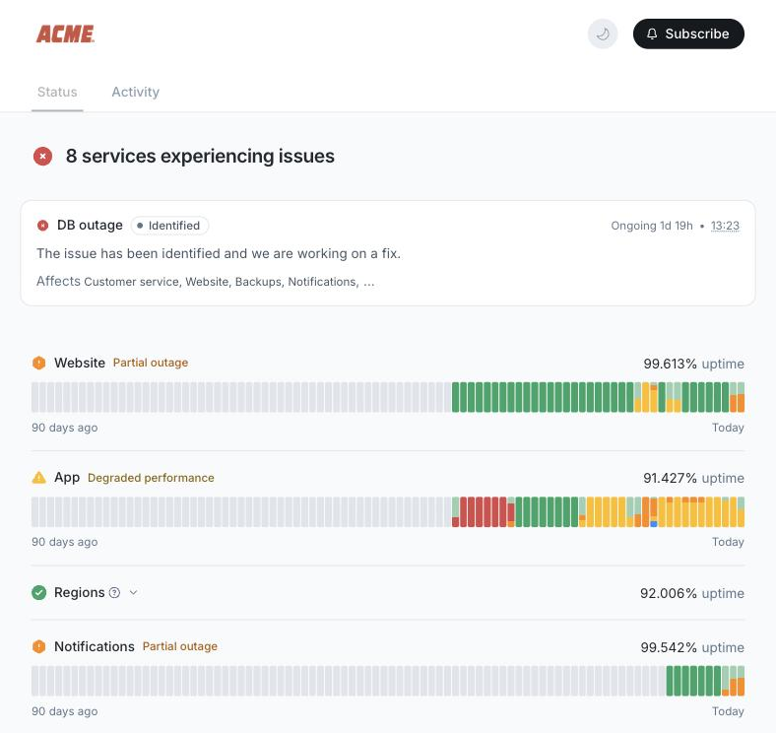Click Notifications 'Partial outage' status label
Viewport: 776px width, 733px height.
(x=179, y=646)
